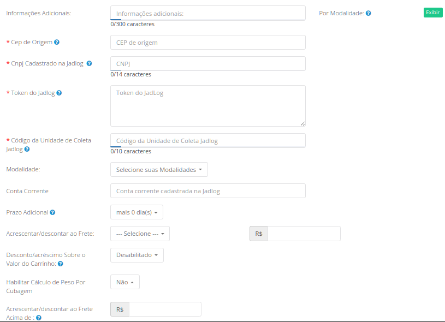Click help icon beside Prazo Adicional
Viewport: 445px width, 322px height.
[x=52, y=212]
